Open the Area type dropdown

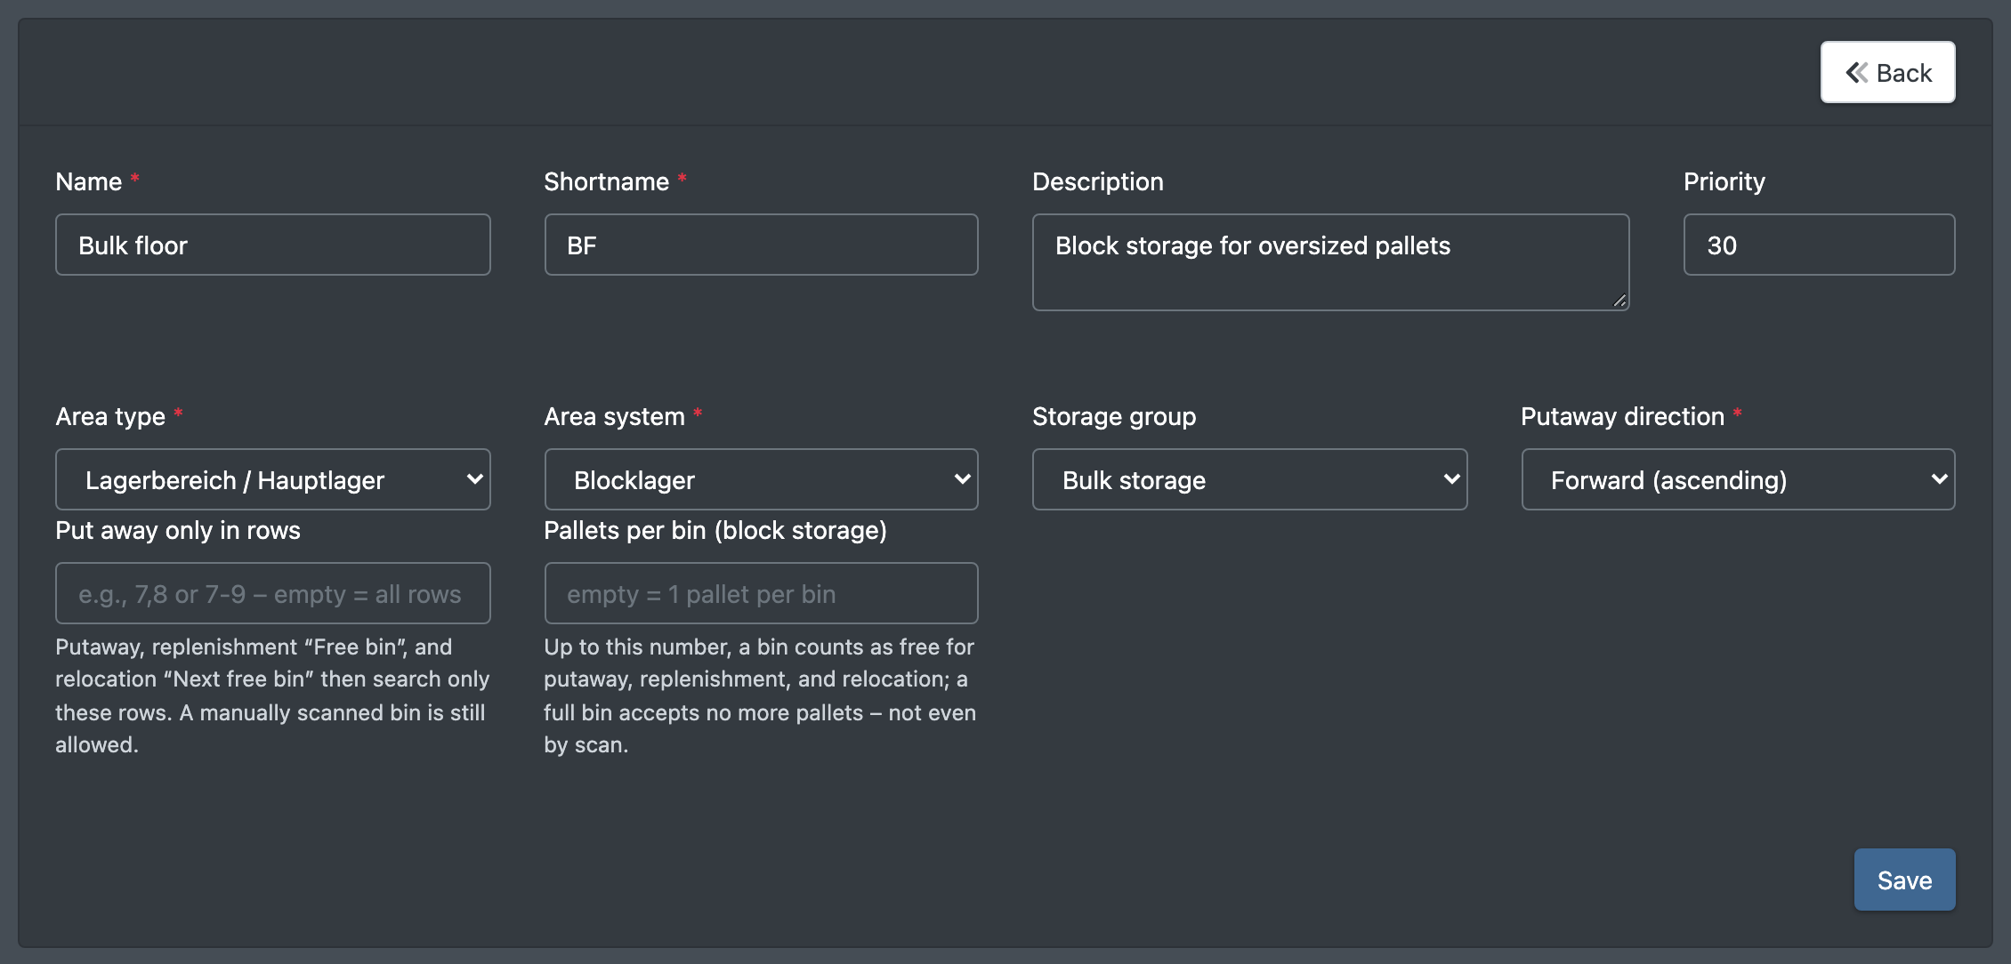[x=272, y=479]
